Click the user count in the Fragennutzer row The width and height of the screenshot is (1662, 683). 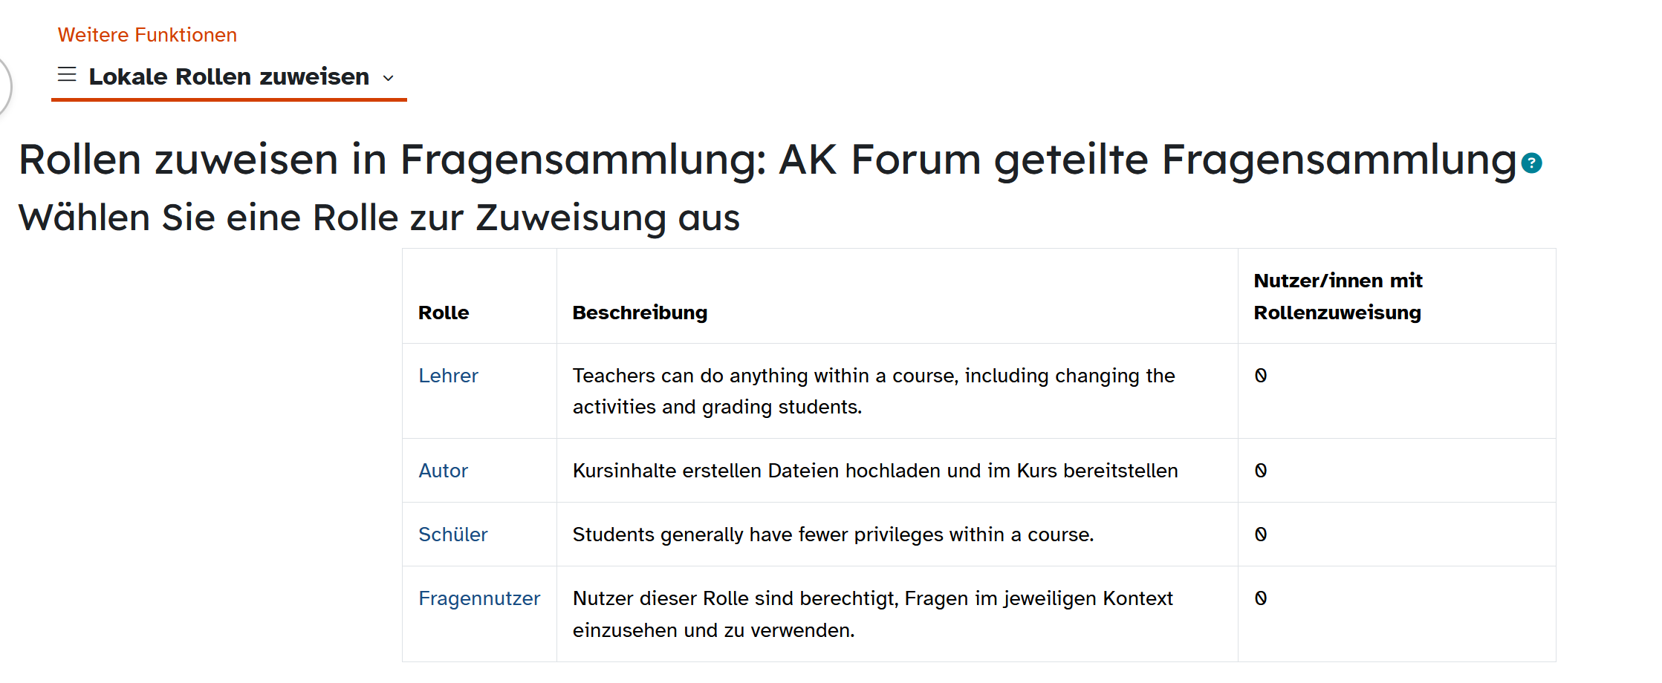click(x=1261, y=598)
